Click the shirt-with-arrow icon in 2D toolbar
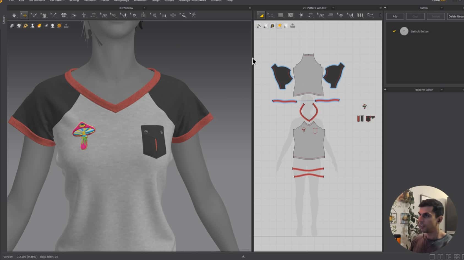Screen dimensions: 464x260 340,15
